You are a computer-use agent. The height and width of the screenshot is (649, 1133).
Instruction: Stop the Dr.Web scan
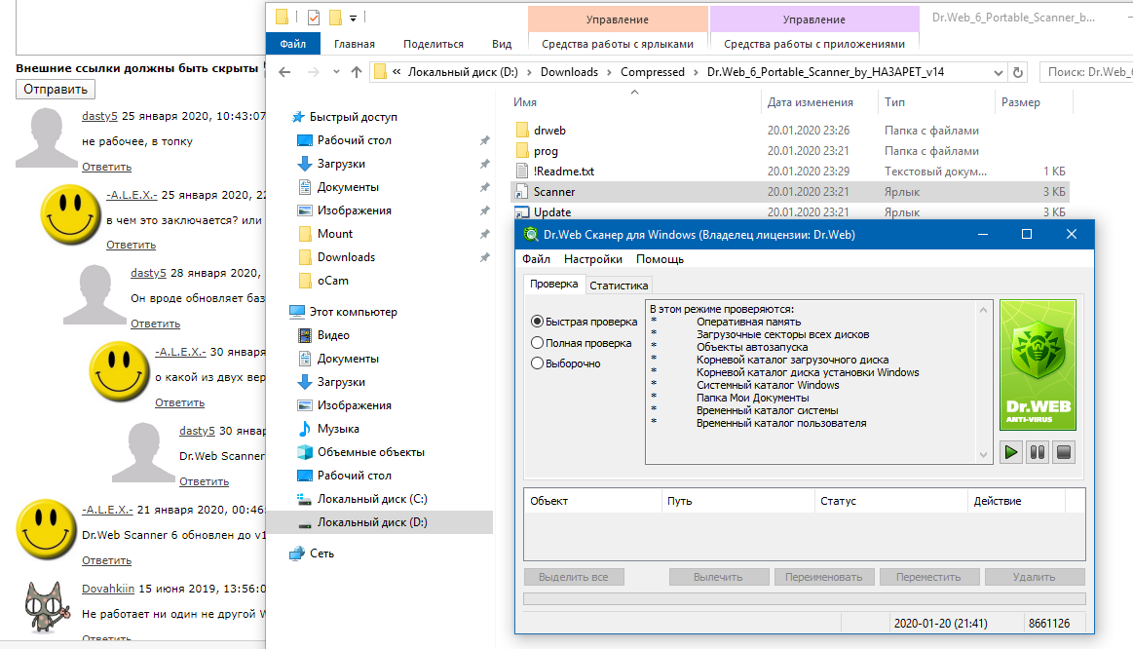tap(1064, 452)
